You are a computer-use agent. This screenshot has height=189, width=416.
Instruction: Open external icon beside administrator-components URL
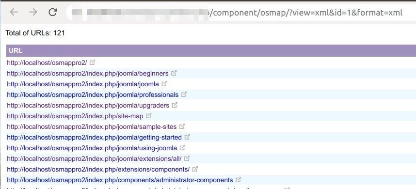238,180
